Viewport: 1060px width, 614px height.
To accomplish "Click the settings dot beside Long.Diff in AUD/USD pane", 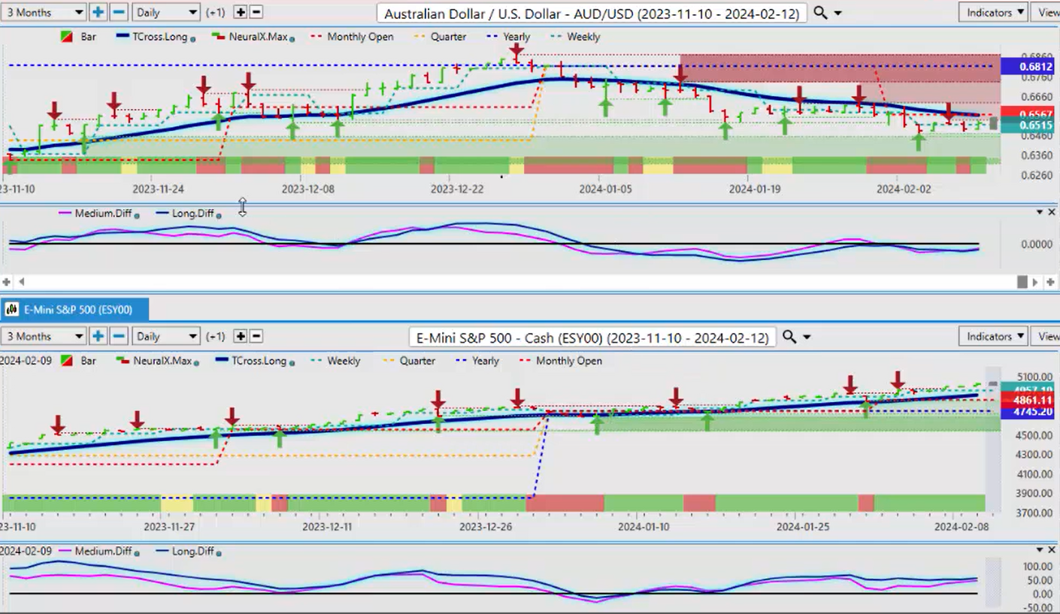I will [219, 215].
